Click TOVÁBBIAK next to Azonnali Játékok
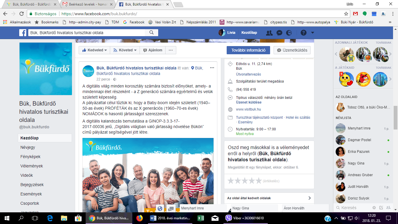This screenshot has width=398, height=224. [383, 43]
